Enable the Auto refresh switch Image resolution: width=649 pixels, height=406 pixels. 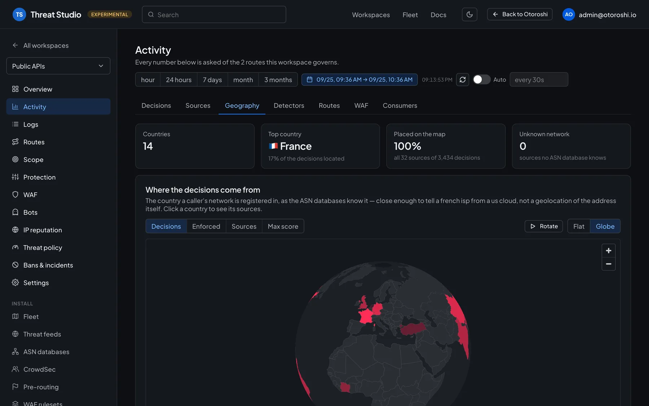tap(481, 79)
